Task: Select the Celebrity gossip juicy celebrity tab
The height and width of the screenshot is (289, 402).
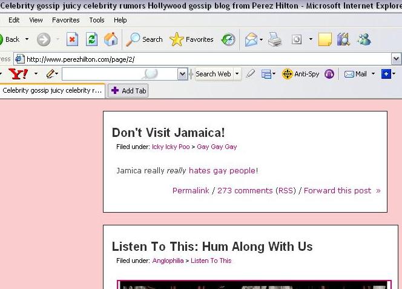Action: 52,91
